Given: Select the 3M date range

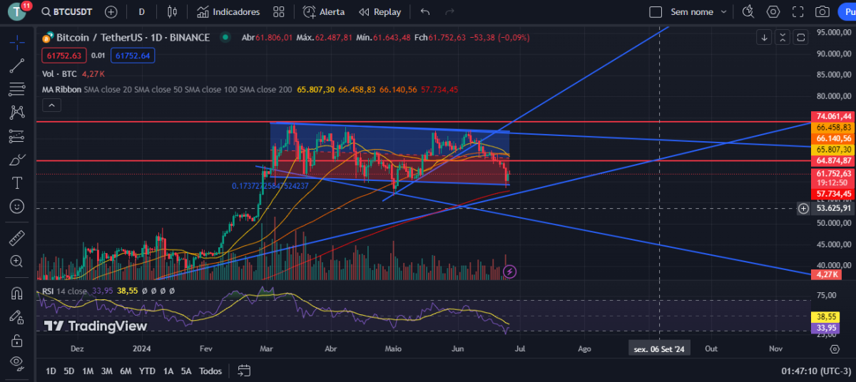Looking at the screenshot, I should point(107,371).
